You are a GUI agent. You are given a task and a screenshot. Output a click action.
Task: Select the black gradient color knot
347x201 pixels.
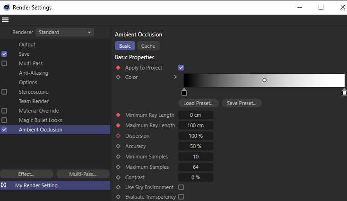(184, 92)
